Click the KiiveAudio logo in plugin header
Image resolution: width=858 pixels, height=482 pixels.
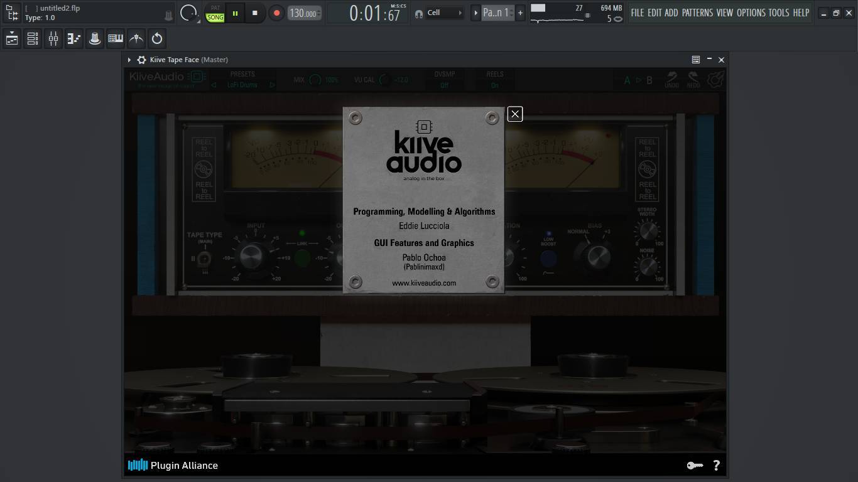tap(167, 77)
